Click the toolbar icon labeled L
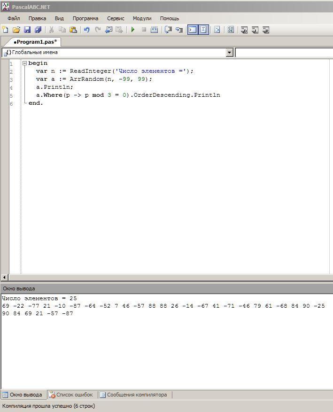Screen dimensions: 333x412 pyautogui.click(x=255, y=30)
